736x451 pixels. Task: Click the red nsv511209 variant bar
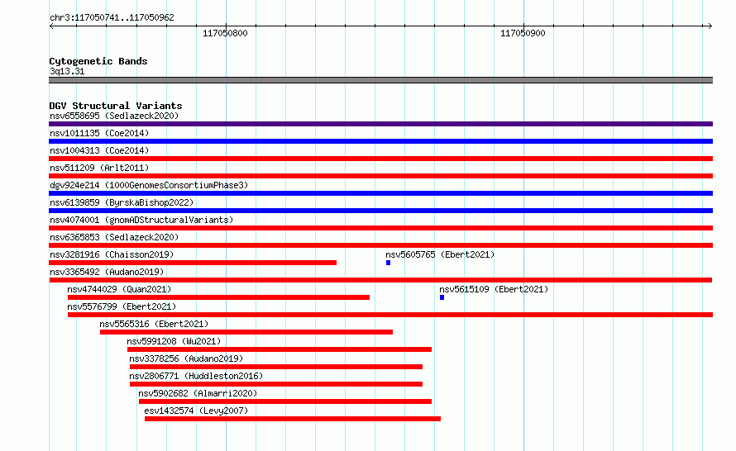(x=380, y=176)
